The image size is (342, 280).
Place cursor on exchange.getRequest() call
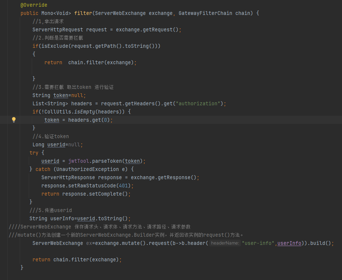point(147,30)
